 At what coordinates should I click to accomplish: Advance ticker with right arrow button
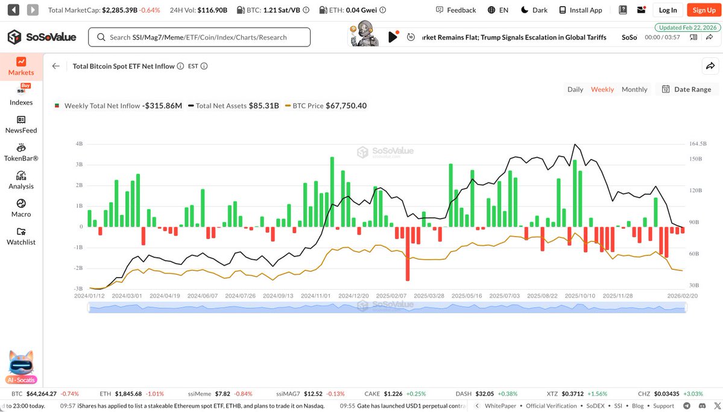pyautogui.click(x=33, y=10)
